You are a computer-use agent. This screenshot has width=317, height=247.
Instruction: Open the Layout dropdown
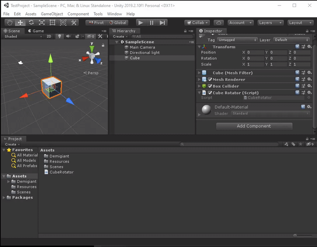300,22
